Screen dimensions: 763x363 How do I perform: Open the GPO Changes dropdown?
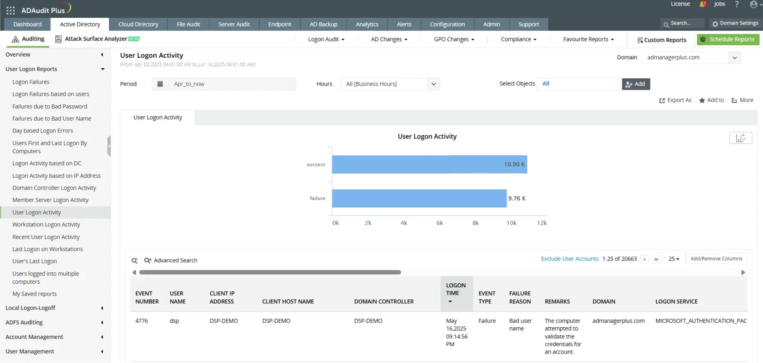(x=454, y=39)
